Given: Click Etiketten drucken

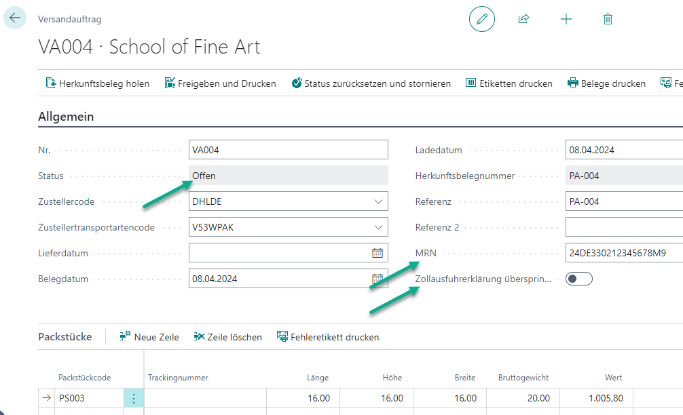Looking at the screenshot, I should [509, 83].
